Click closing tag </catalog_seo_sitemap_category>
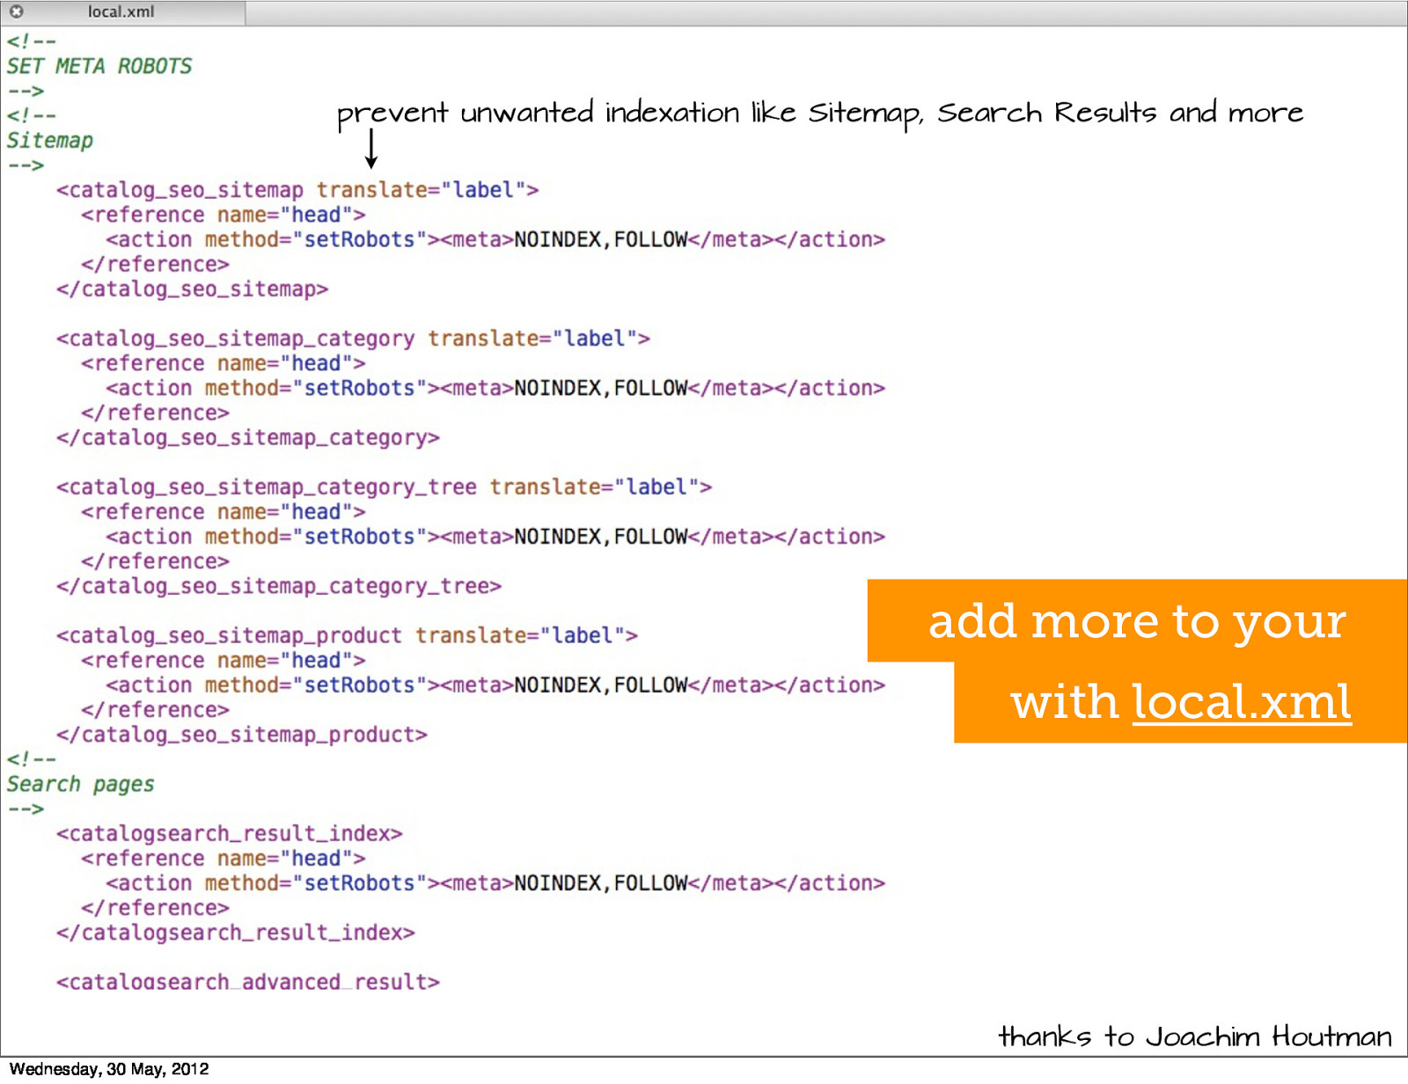This screenshot has height=1084, width=1408. pyautogui.click(x=248, y=438)
